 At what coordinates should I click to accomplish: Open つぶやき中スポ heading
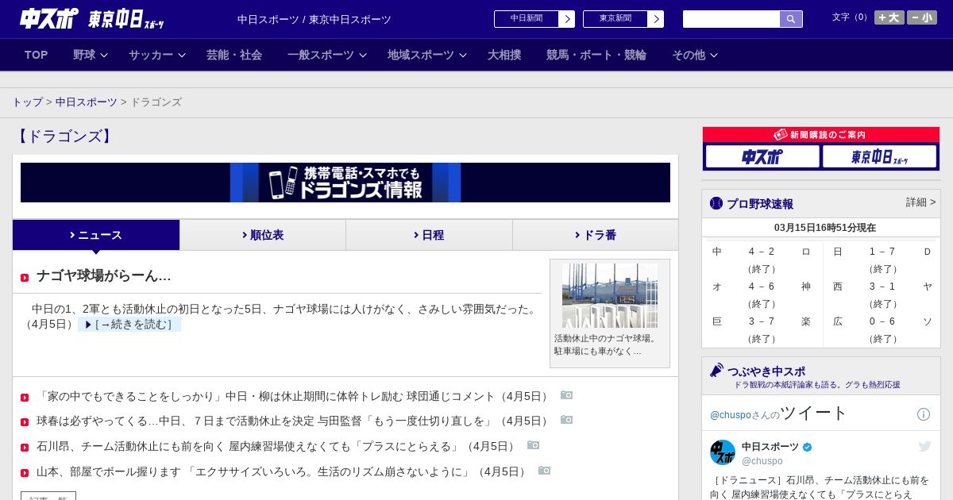(x=766, y=371)
